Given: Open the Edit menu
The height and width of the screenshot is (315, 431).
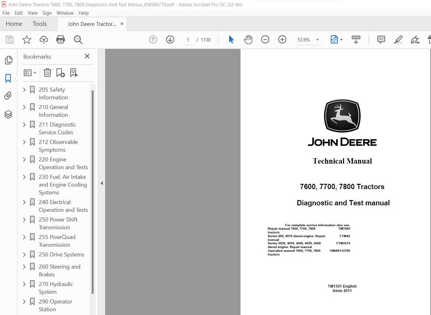Looking at the screenshot, I should [x=19, y=13].
